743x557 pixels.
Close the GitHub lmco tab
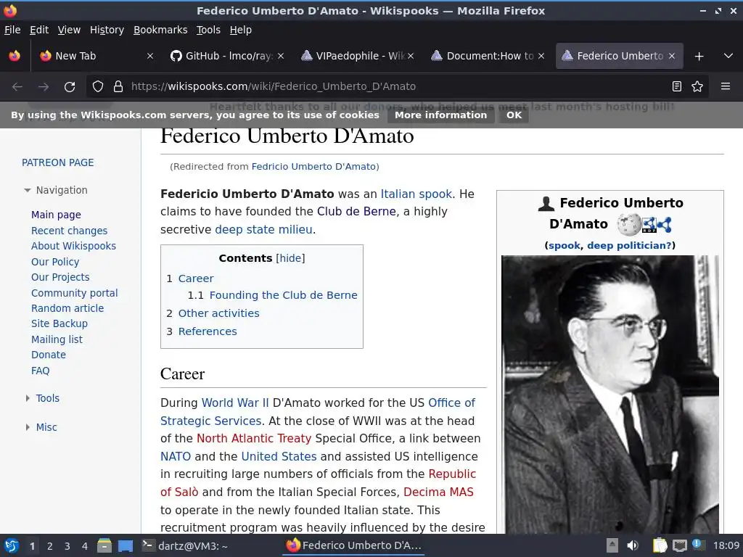281,56
